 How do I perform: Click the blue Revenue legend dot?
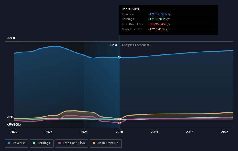(x=9, y=143)
